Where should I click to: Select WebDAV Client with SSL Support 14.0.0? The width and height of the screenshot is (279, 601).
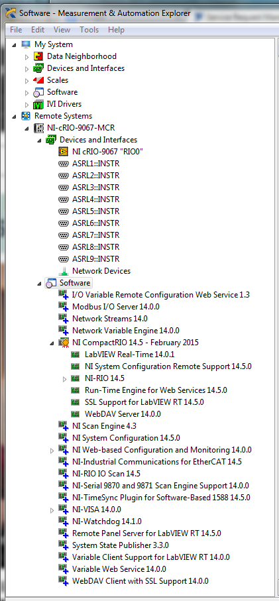pyautogui.click(x=140, y=580)
